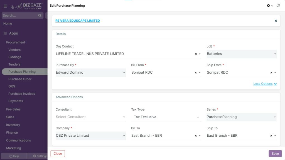This screenshot has width=285, height=160.
Task: Open the Apps menu section
Action: [x=13, y=33]
